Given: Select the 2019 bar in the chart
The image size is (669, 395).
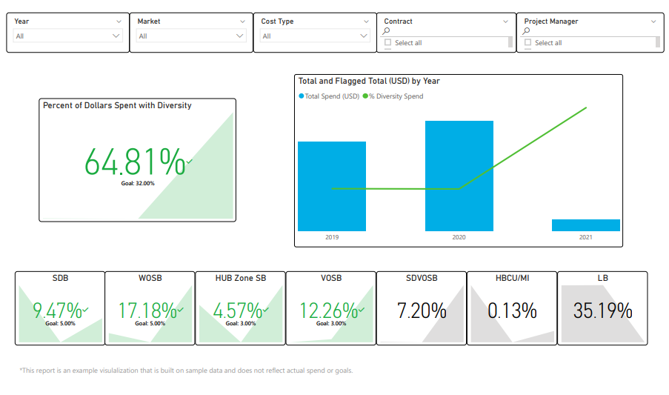Looking at the screenshot, I should point(331,186).
